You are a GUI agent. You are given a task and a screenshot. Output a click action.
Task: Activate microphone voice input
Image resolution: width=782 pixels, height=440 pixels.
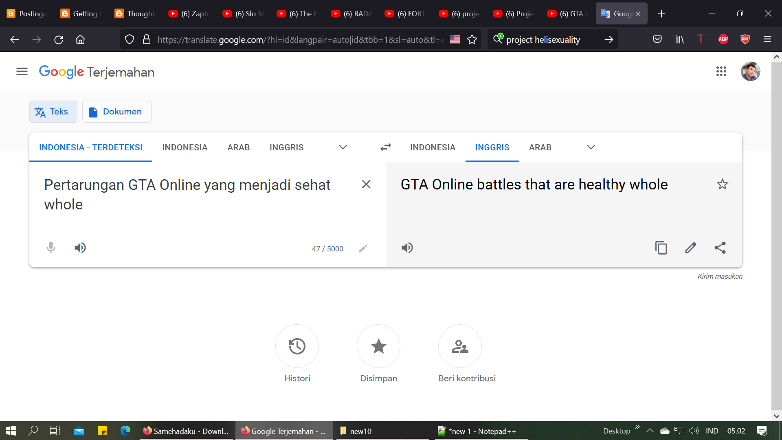click(51, 248)
